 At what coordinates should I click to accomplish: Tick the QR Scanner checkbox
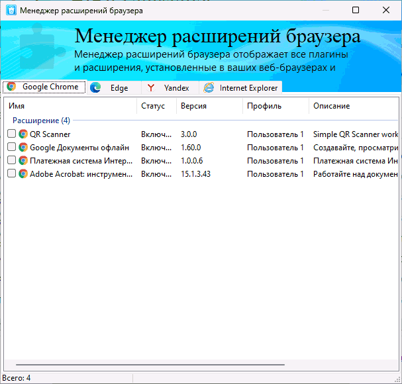coord(11,134)
